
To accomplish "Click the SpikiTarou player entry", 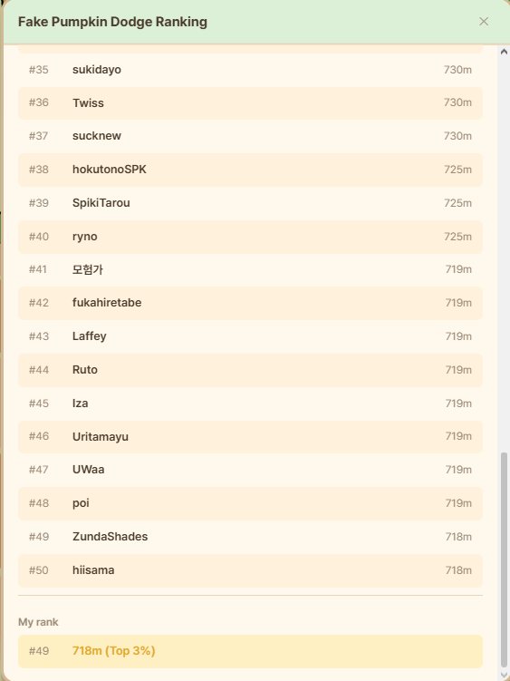I will (250, 203).
